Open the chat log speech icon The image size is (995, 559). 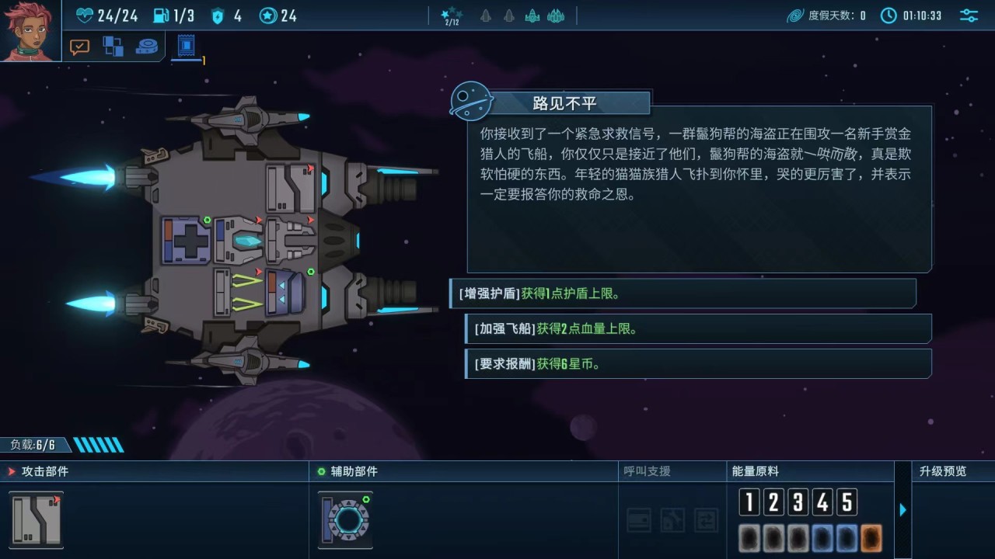pos(79,47)
